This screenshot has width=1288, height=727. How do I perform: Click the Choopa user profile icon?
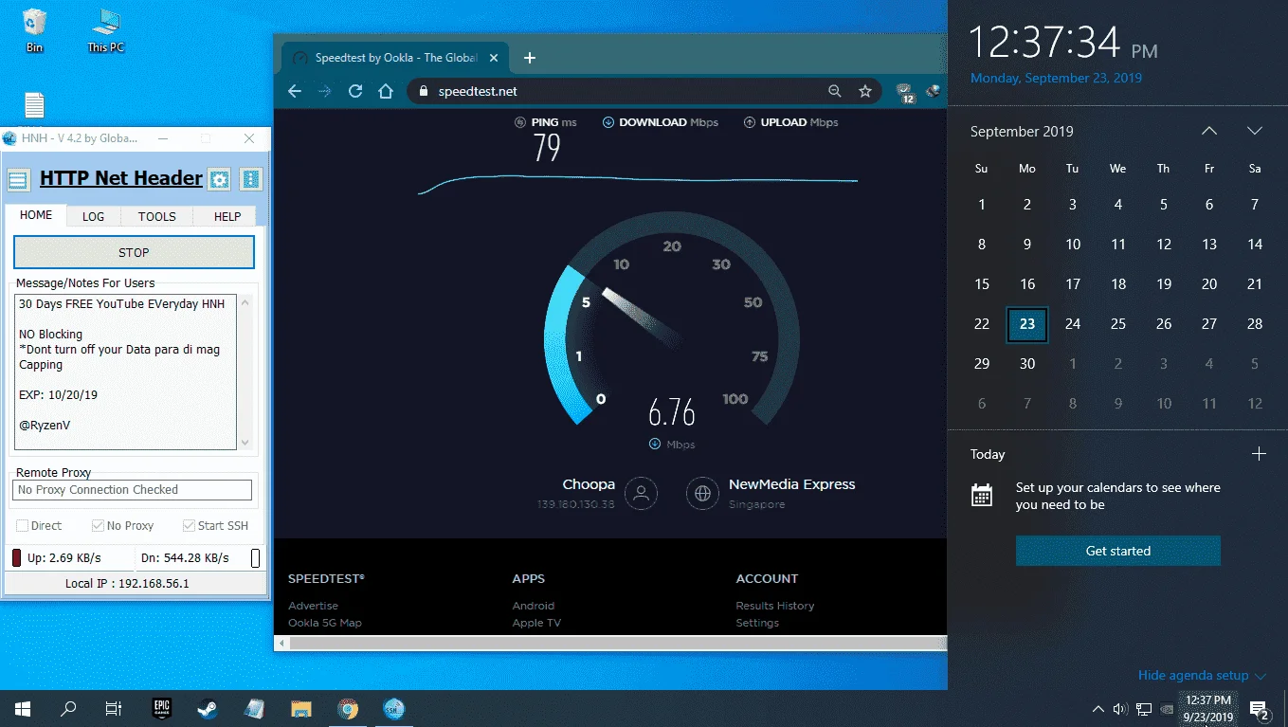pyautogui.click(x=642, y=493)
